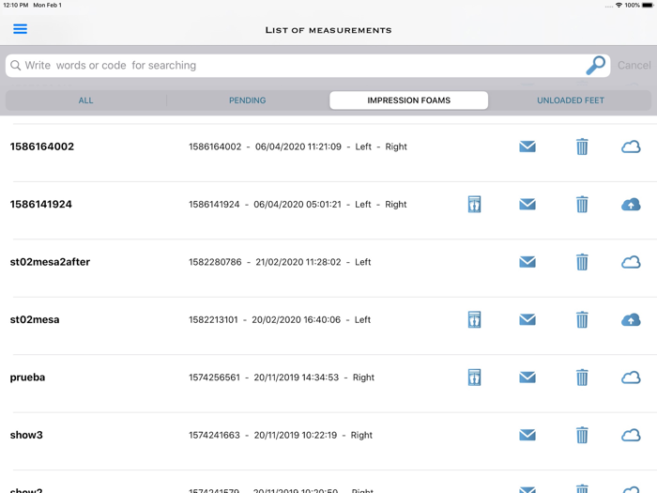This screenshot has height=493, width=657.
Task: Delete measurement 1586141924
Action: click(x=582, y=204)
